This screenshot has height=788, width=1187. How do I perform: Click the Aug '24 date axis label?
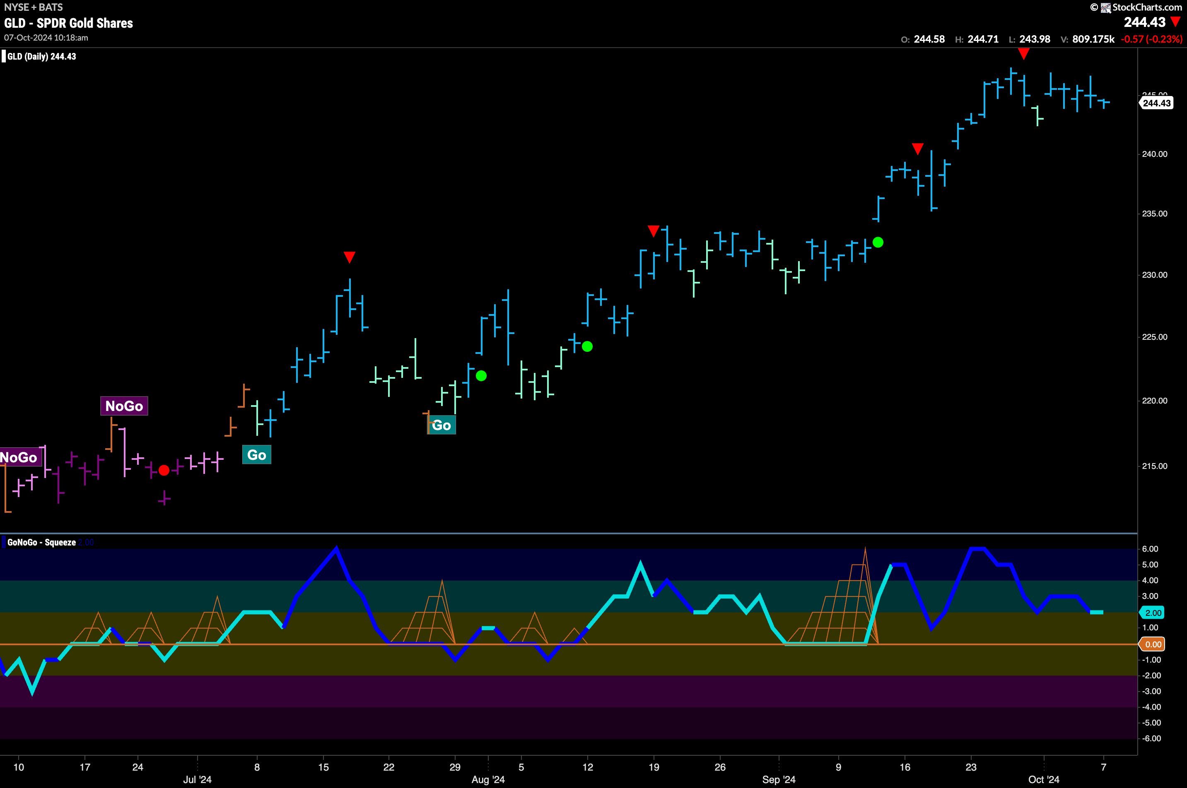tap(488, 779)
